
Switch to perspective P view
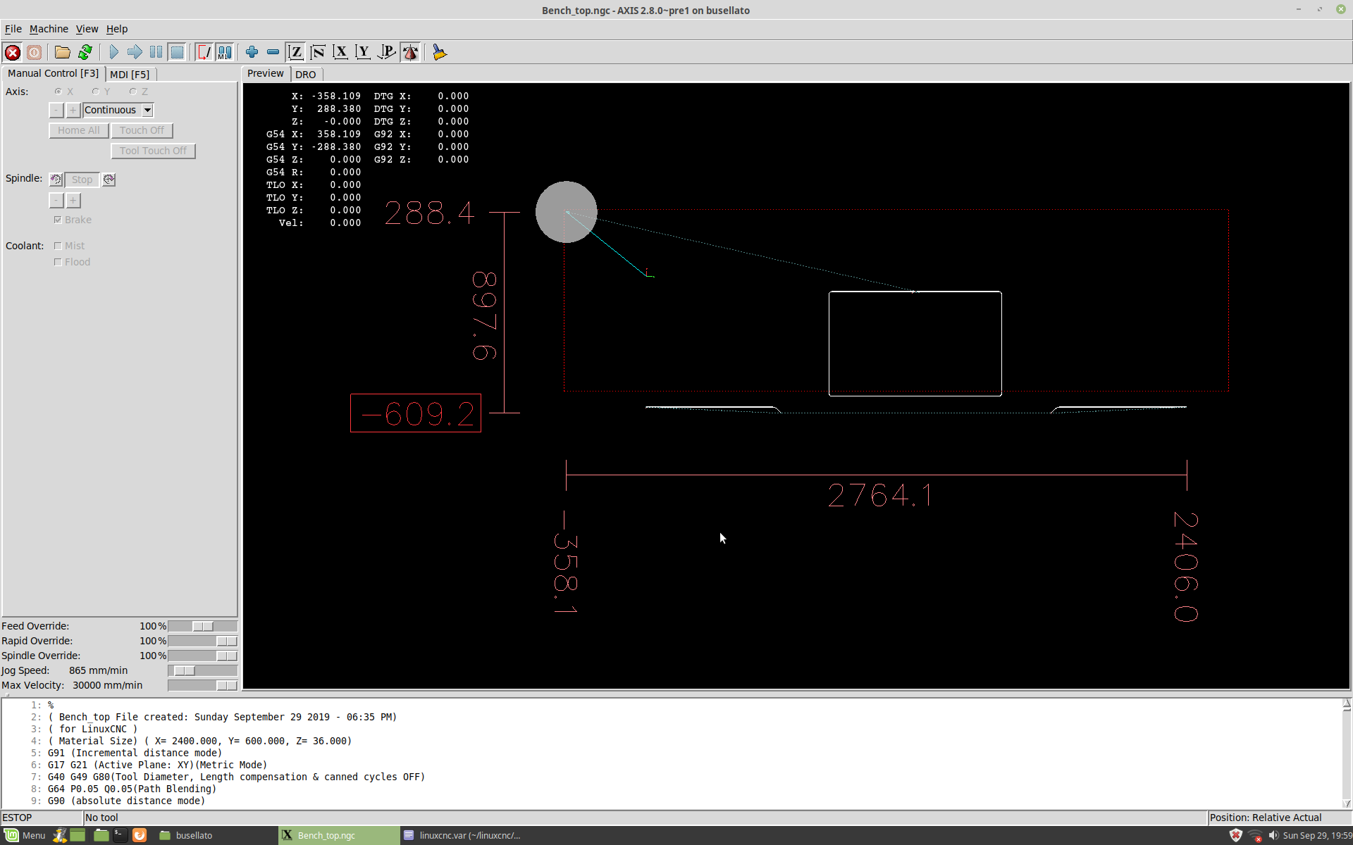[386, 52]
